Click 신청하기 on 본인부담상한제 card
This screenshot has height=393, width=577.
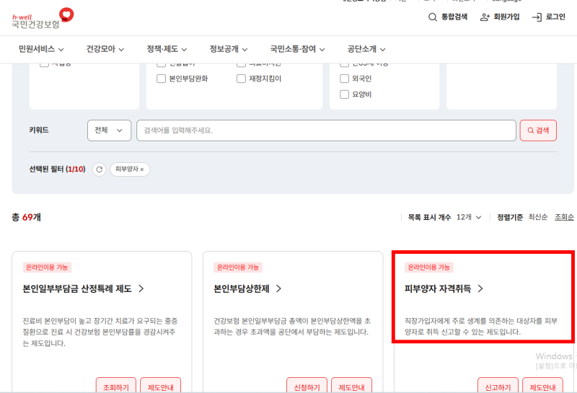coord(307,386)
